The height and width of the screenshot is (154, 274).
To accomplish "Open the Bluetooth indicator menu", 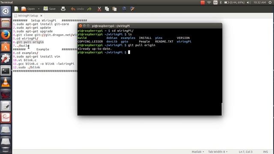I will (x=221, y=3).
